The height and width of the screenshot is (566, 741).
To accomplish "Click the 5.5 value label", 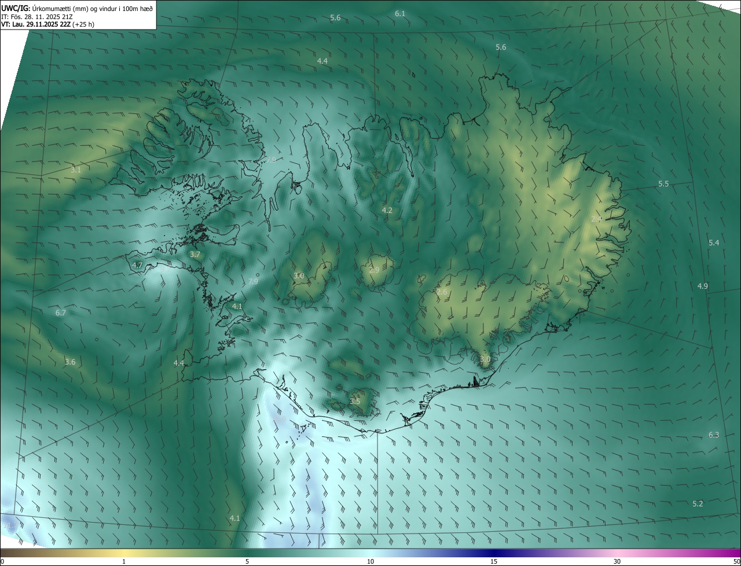I will click(x=663, y=184).
